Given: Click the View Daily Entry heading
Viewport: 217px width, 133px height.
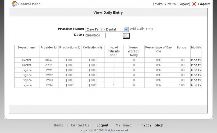Looking at the screenshot, I should click(108, 13).
